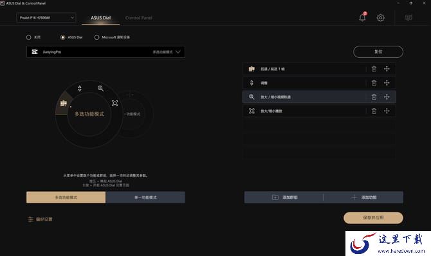Choose the 单一功能模式 mode button
Screen dimensions: 431x256
[145, 197]
